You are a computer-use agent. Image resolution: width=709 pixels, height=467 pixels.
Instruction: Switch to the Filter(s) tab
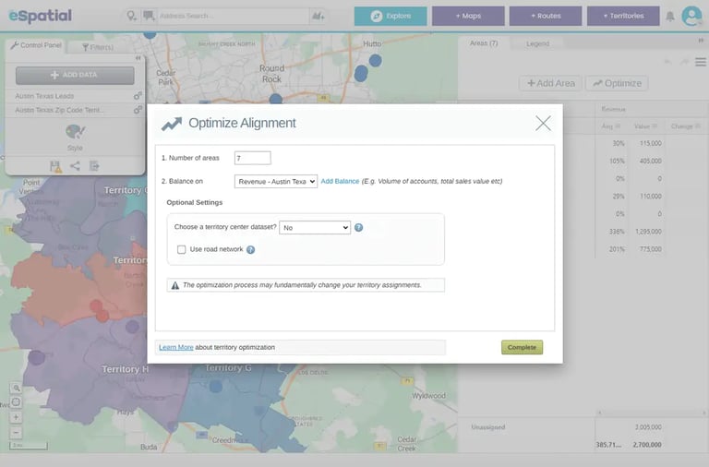(x=97, y=47)
